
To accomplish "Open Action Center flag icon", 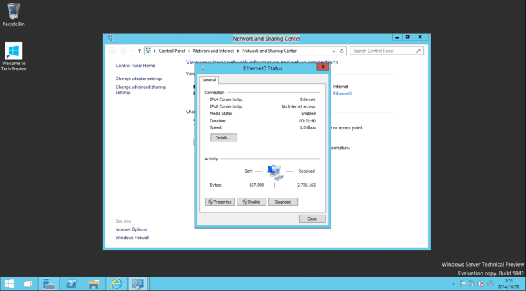I will pos(463,284).
